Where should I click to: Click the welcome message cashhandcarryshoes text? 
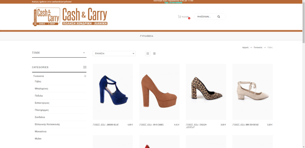point(52,2)
